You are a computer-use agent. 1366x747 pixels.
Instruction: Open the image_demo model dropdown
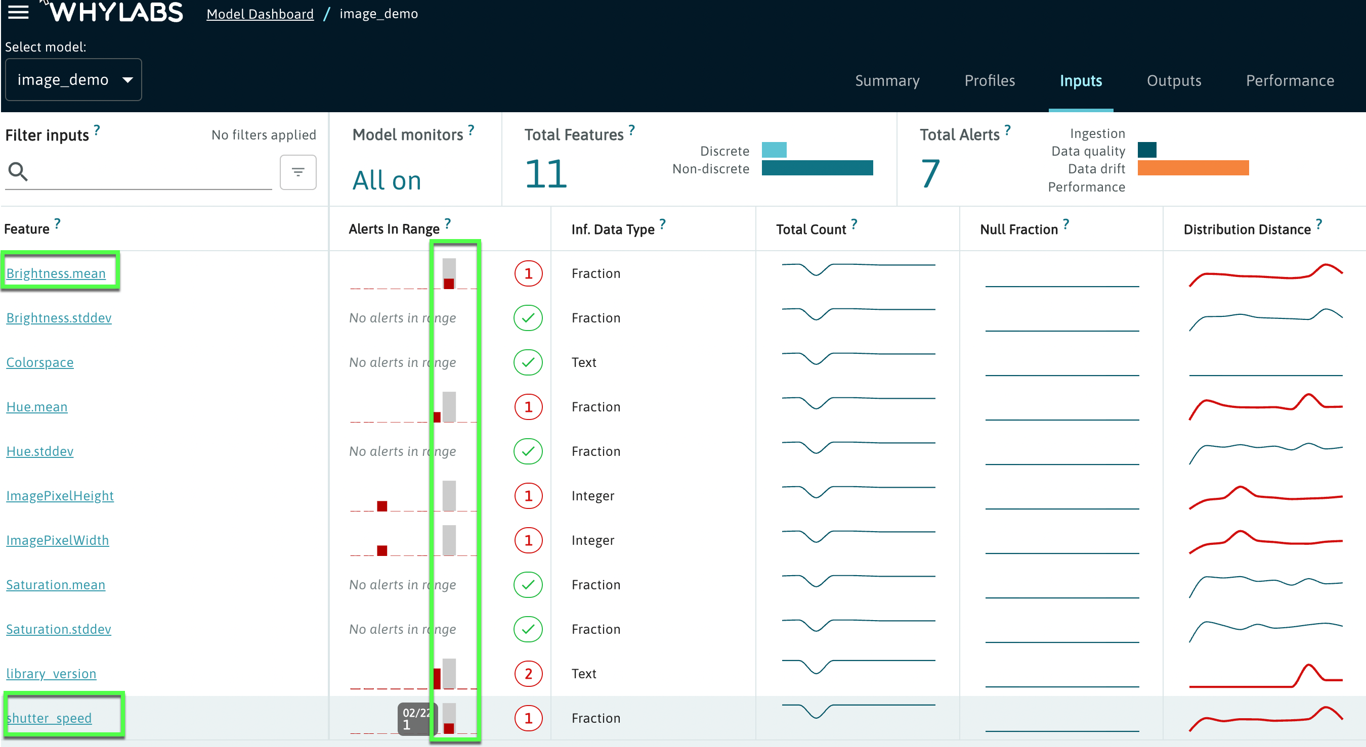[74, 80]
